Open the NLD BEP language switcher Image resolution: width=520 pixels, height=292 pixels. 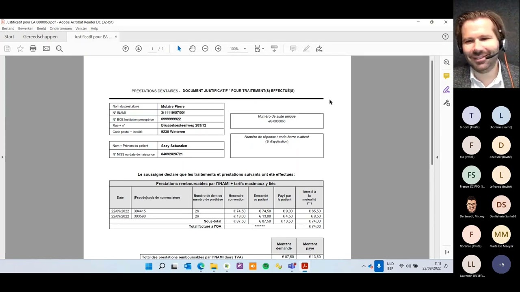point(390,266)
